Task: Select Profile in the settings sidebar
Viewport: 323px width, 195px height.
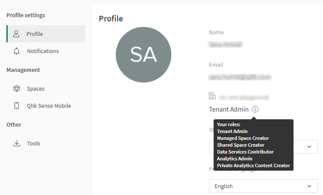Action: click(x=35, y=34)
